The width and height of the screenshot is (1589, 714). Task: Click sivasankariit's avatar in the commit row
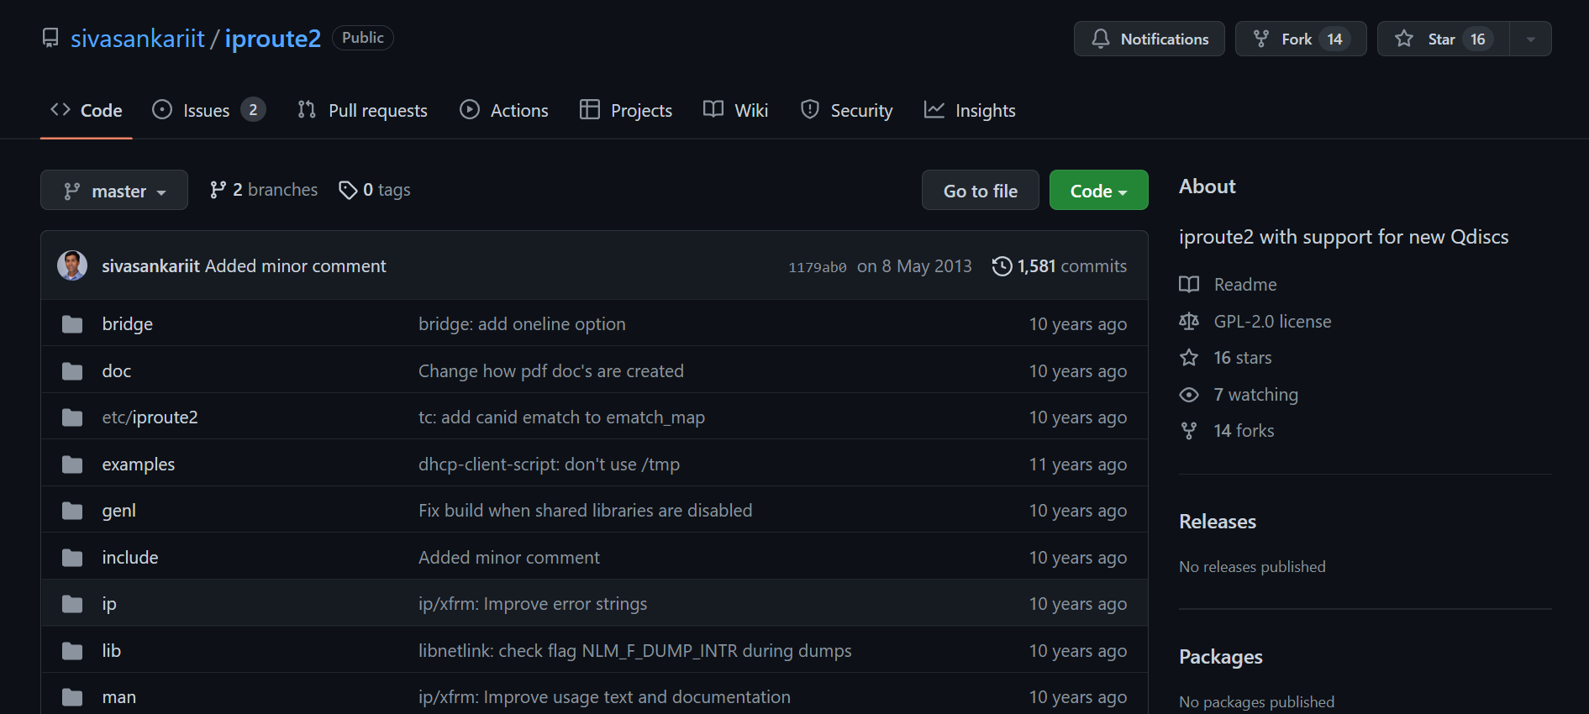72,265
